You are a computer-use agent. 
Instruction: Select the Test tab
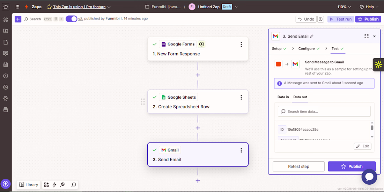tap(338, 48)
